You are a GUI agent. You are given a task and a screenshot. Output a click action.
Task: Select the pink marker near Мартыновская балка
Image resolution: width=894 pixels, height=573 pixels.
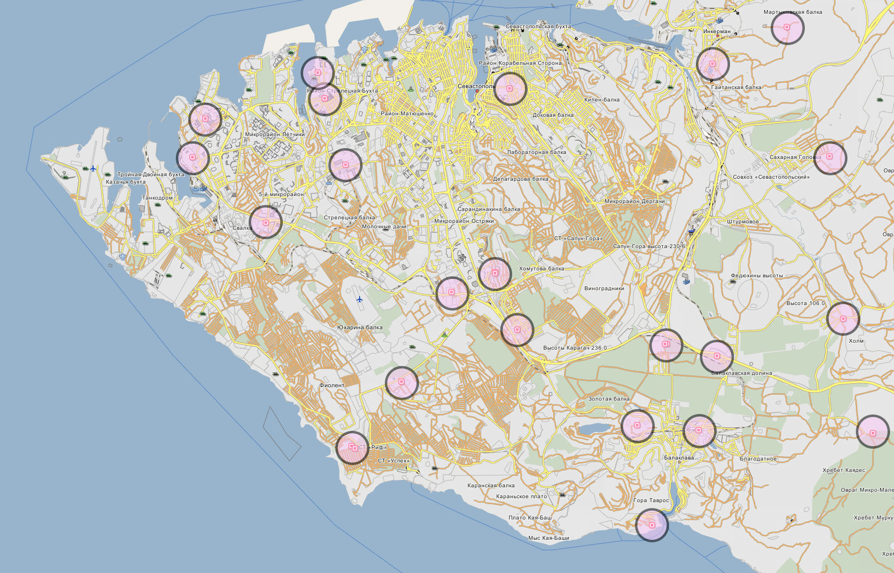[x=788, y=28]
